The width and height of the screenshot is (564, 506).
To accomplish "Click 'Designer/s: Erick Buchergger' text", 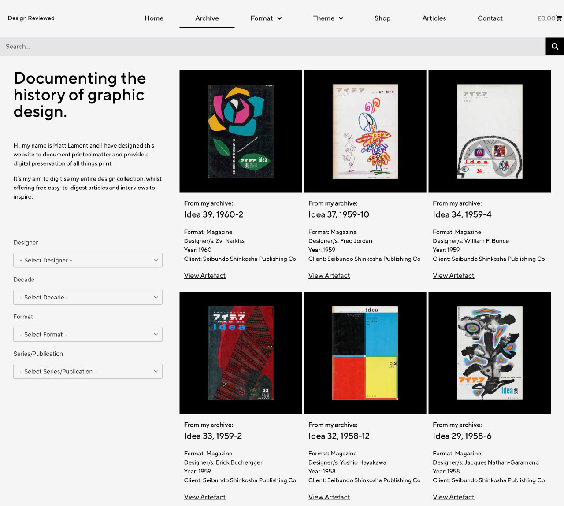I will pos(223,462).
